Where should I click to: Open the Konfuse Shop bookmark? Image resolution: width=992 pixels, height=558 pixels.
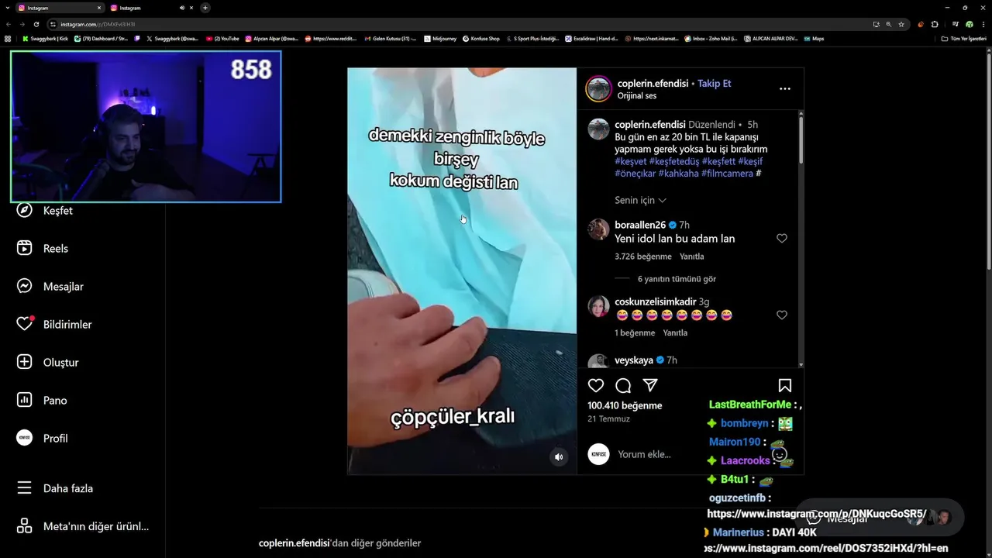coord(481,38)
